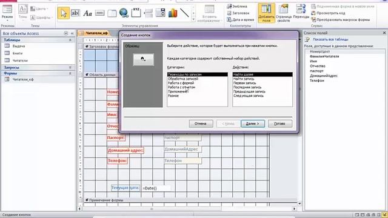The image size is (388, 218).
Task: Close the Список полей pane
Action: [384, 33]
